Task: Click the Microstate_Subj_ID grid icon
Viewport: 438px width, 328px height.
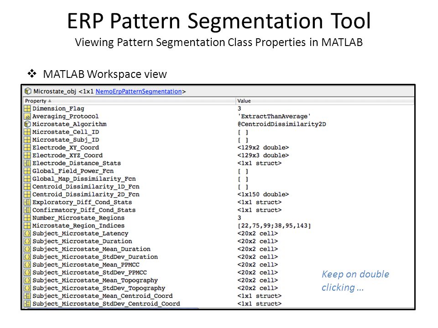Action: [27, 140]
